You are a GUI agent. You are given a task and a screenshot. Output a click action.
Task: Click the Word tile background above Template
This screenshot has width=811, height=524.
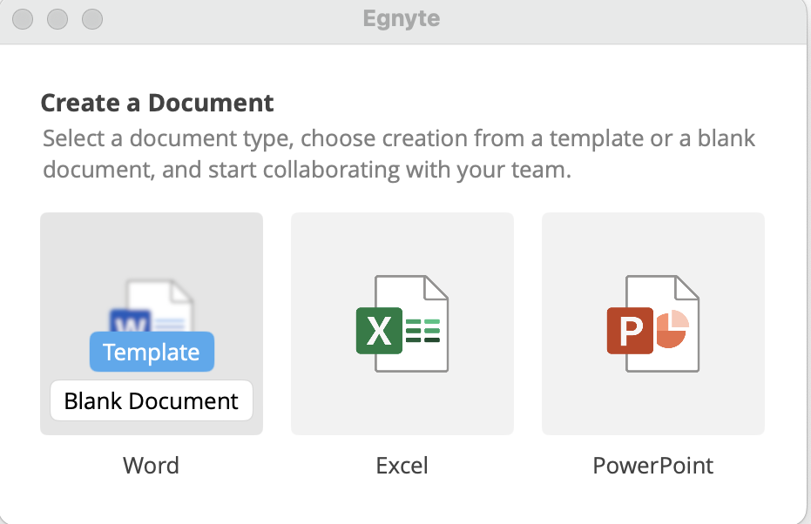coord(152,244)
